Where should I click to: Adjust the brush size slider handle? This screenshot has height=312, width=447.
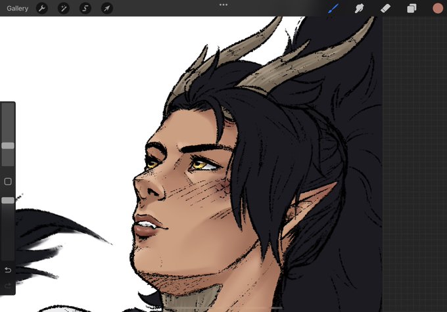click(8, 146)
